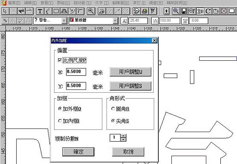Screen dimensions: 237x164
Task: Open the 檔案[F] menu
Action: point(14,3)
